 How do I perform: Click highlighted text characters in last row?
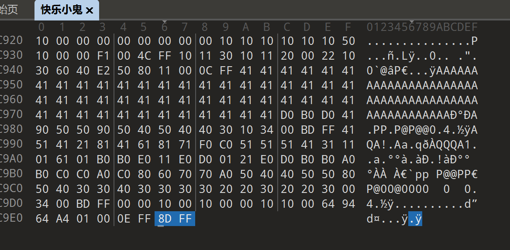click(415, 219)
